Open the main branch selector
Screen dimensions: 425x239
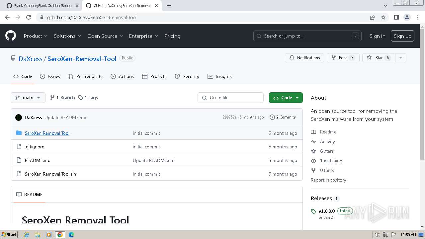(x=28, y=98)
